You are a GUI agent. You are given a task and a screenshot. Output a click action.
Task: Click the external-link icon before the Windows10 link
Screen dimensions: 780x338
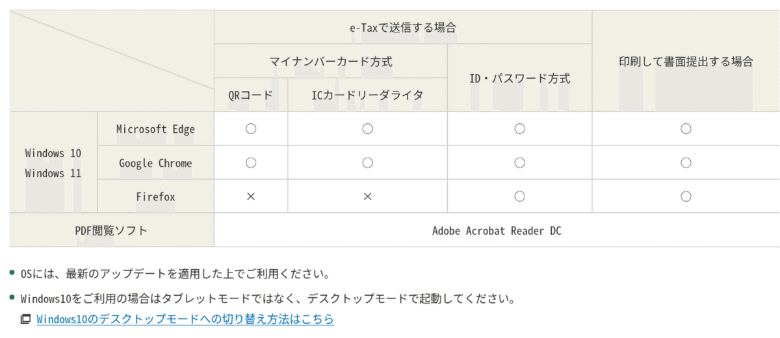click(x=26, y=319)
